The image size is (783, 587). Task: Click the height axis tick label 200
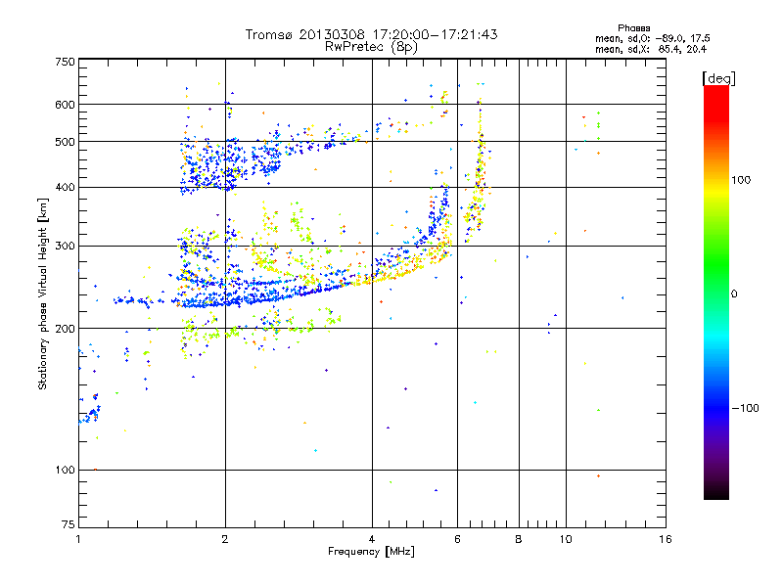[65, 328]
